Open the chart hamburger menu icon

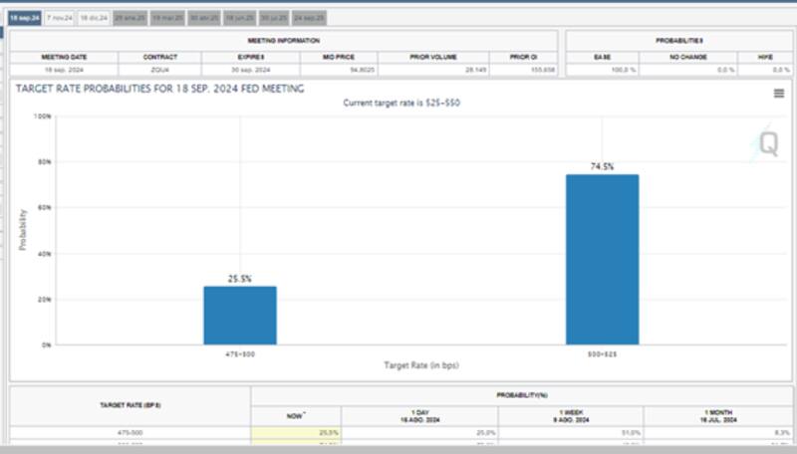tap(778, 93)
